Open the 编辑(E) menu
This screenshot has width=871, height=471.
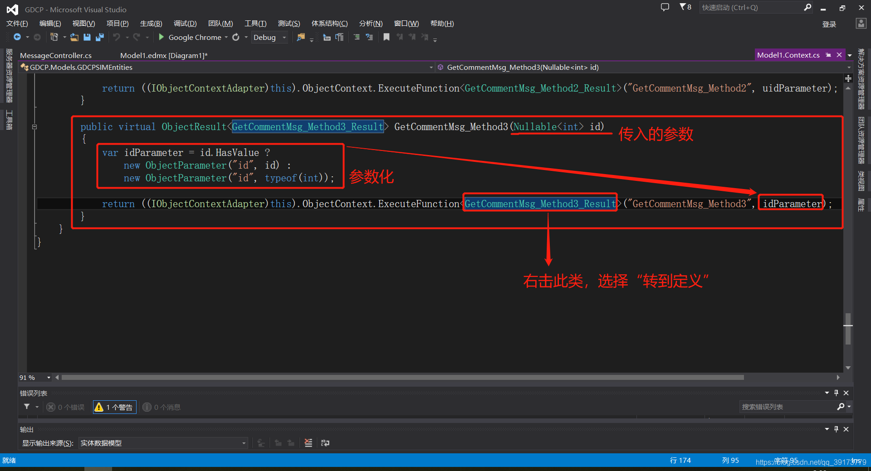coord(50,24)
